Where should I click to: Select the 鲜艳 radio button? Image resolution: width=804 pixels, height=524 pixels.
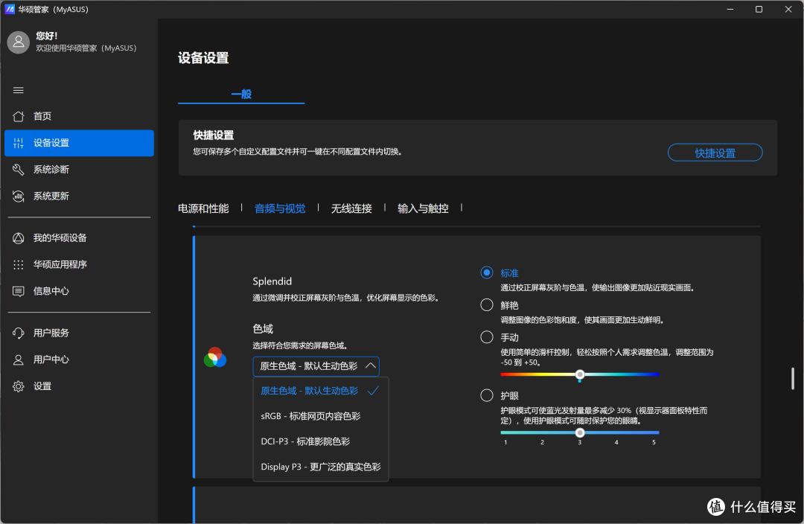(x=487, y=305)
